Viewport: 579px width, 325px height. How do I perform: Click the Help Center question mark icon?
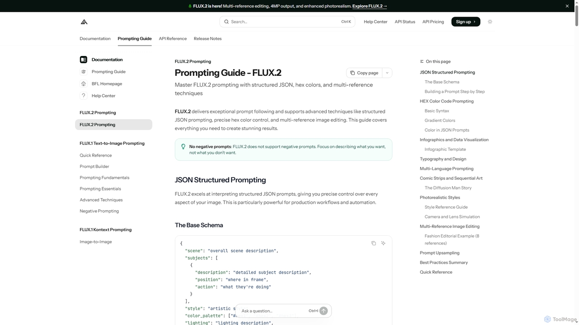pos(83,96)
